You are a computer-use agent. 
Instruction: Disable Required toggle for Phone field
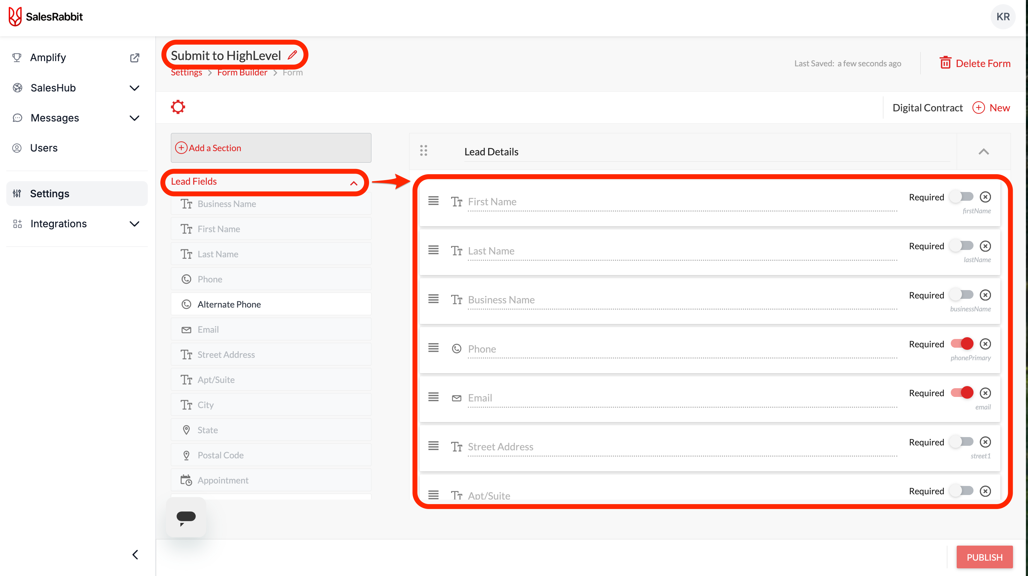tap(962, 344)
